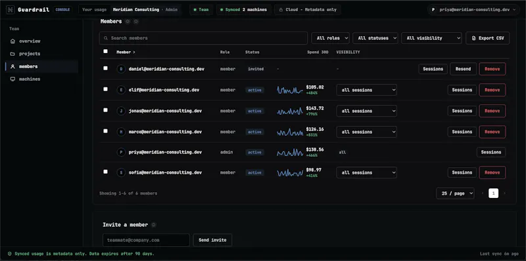Resend the invite to daniel

[x=464, y=69]
